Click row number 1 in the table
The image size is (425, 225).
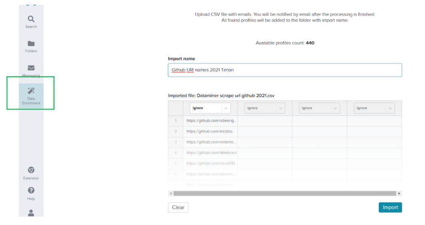pos(176,121)
